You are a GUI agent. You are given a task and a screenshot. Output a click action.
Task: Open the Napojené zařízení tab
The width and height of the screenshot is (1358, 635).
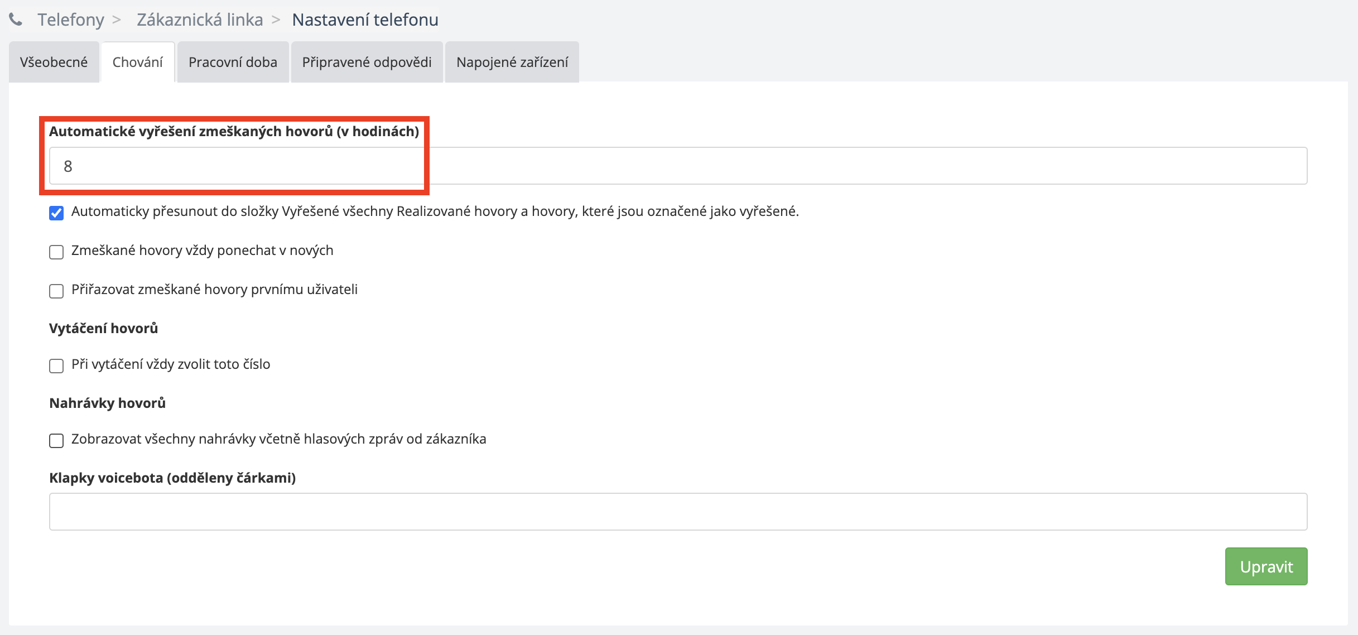512,62
